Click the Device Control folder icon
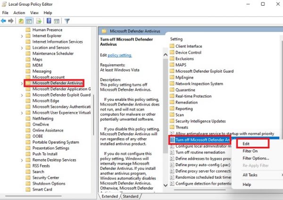The width and height of the screenshot is (283, 200). pyautogui.click(x=172, y=52)
